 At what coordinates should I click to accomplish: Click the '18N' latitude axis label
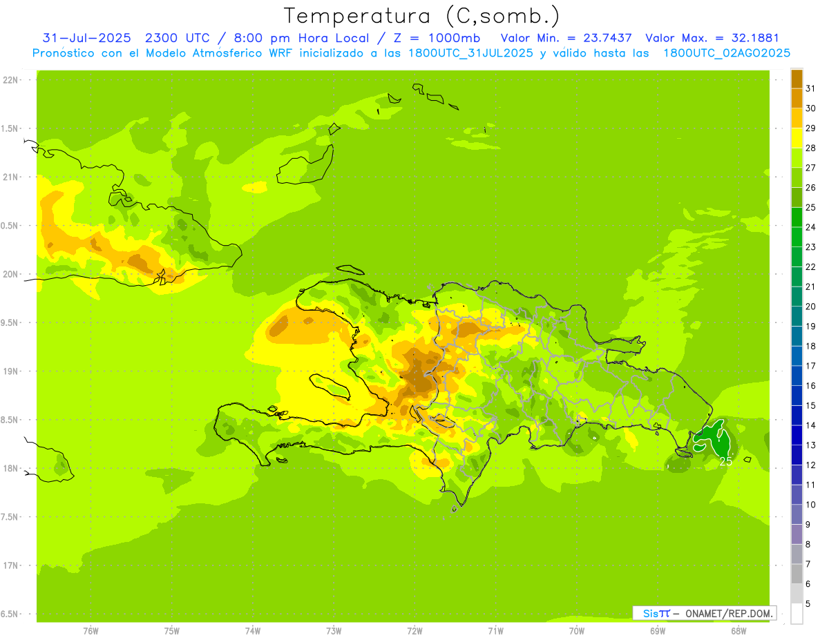[10, 468]
